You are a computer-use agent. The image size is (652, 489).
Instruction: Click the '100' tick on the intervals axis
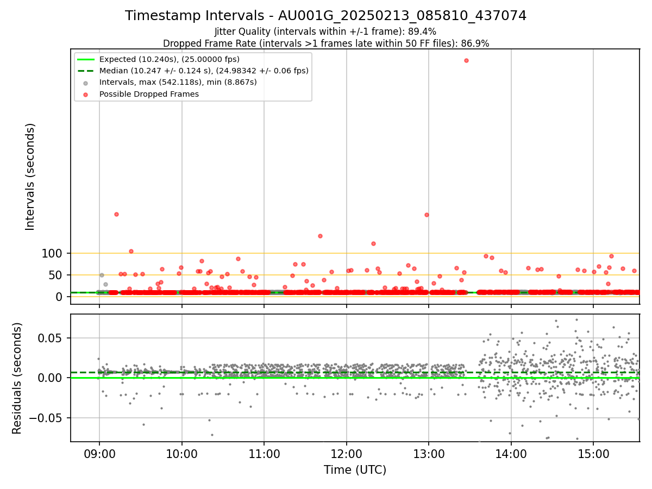[53, 253]
